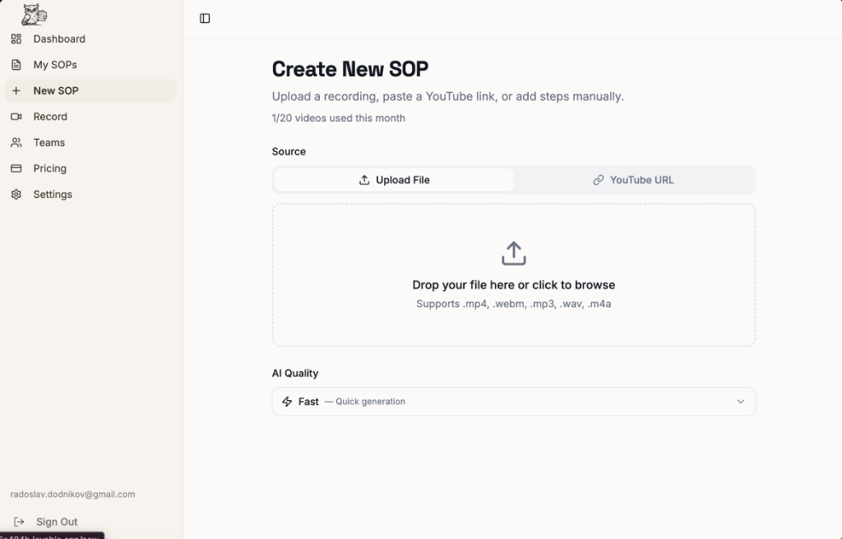Open Settings via the gear icon

16,194
